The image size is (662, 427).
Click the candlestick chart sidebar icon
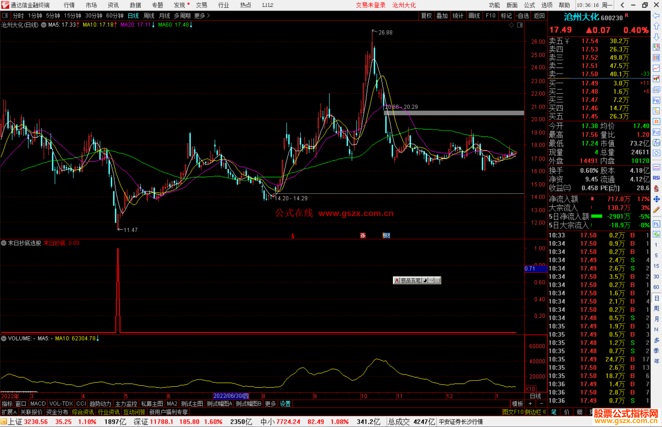pyautogui.click(x=656, y=79)
